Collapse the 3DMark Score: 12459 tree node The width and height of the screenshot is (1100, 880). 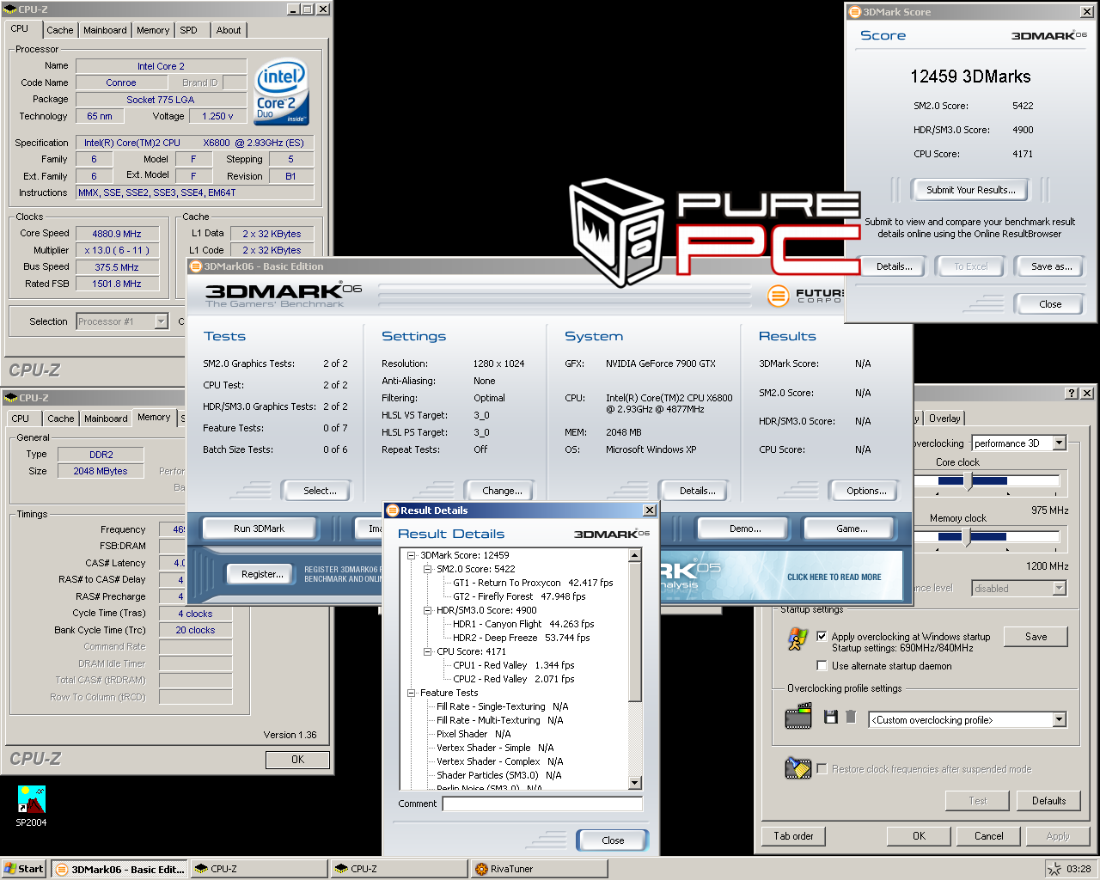[412, 555]
